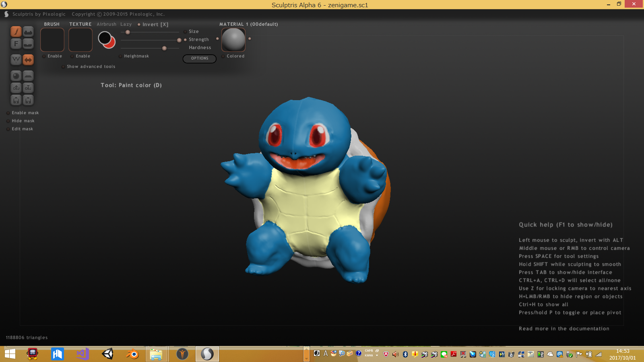Click the 'Quick help (F1 to show/hide)' heading
Viewport: 644px width, 362px height.
(566, 225)
